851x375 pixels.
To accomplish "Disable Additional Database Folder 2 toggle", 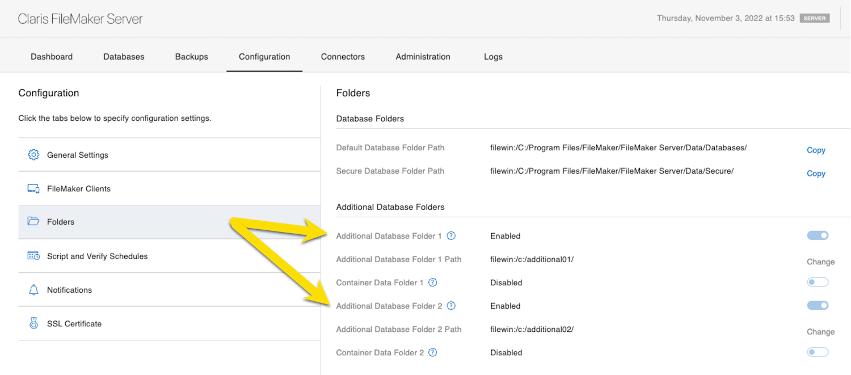I will pos(818,305).
